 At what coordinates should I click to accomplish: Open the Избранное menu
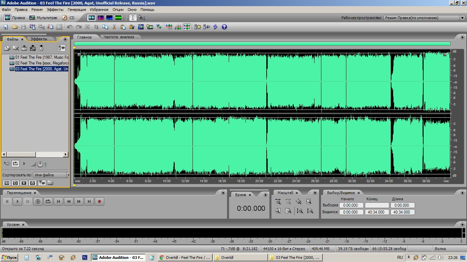pyautogui.click(x=99, y=10)
